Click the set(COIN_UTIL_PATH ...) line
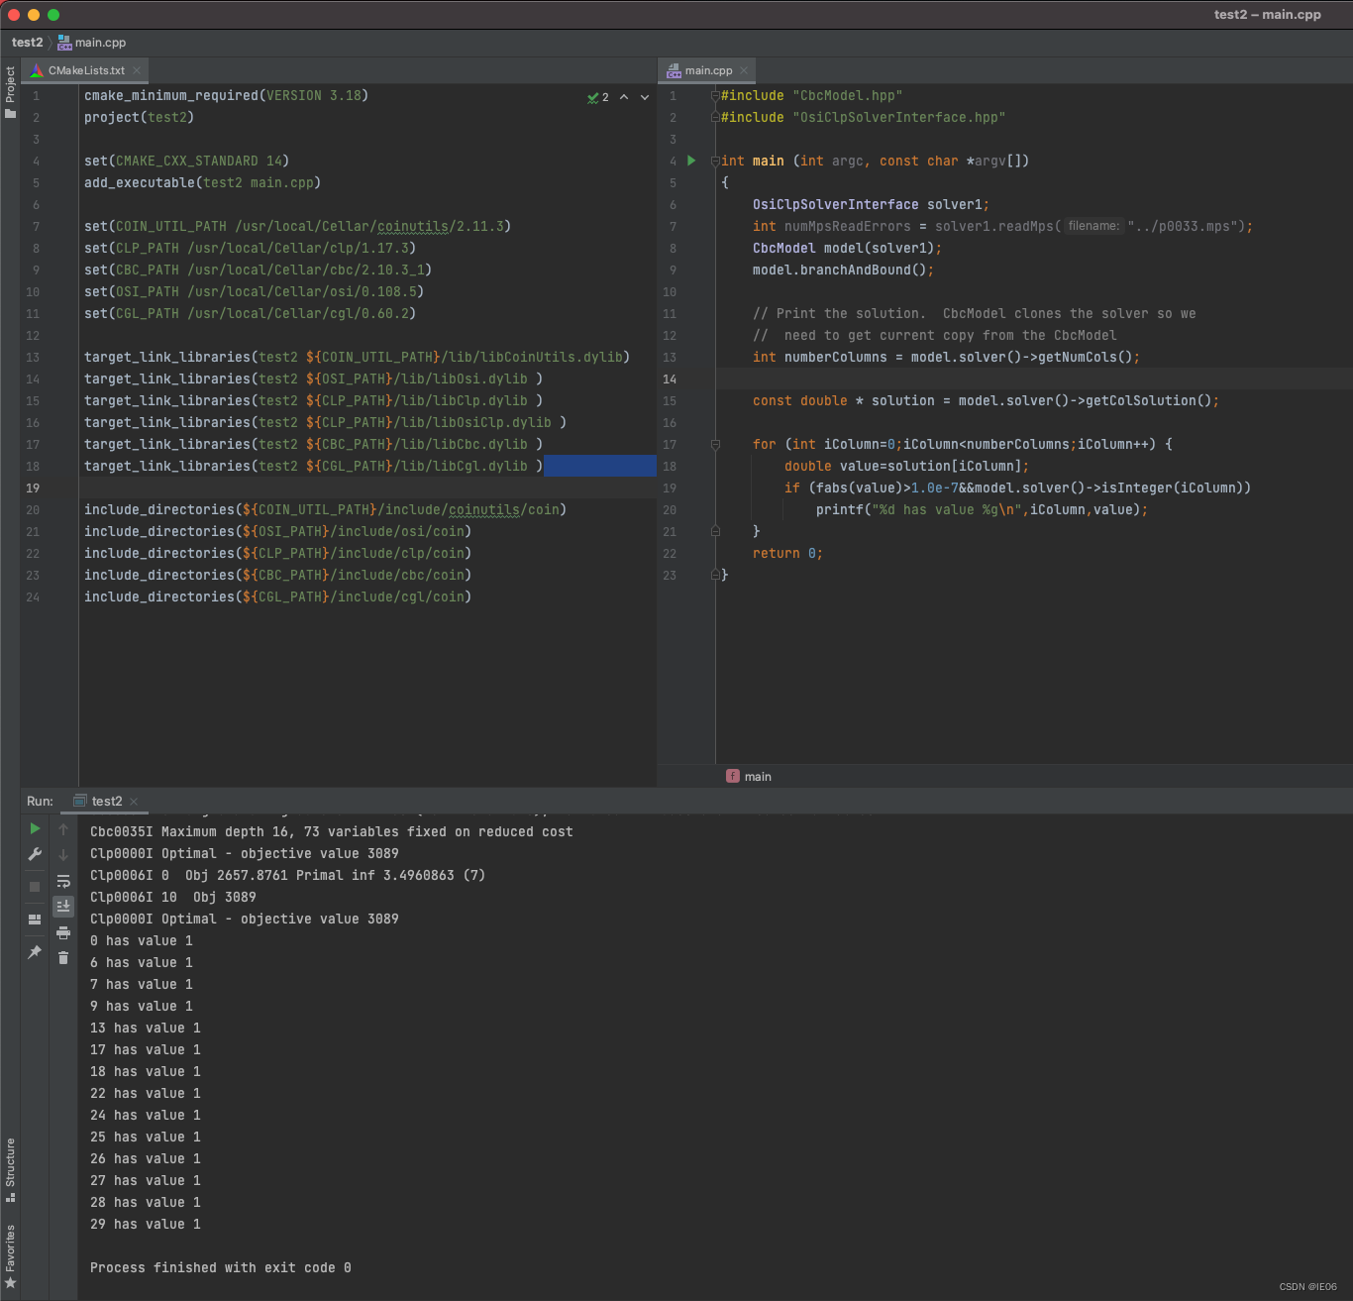Image resolution: width=1353 pixels, height=1301 pixels. pos(297,227)
